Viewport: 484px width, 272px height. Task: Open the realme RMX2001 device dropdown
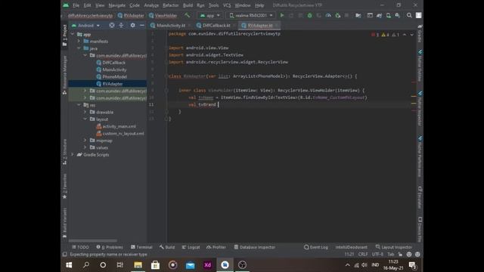251,15
